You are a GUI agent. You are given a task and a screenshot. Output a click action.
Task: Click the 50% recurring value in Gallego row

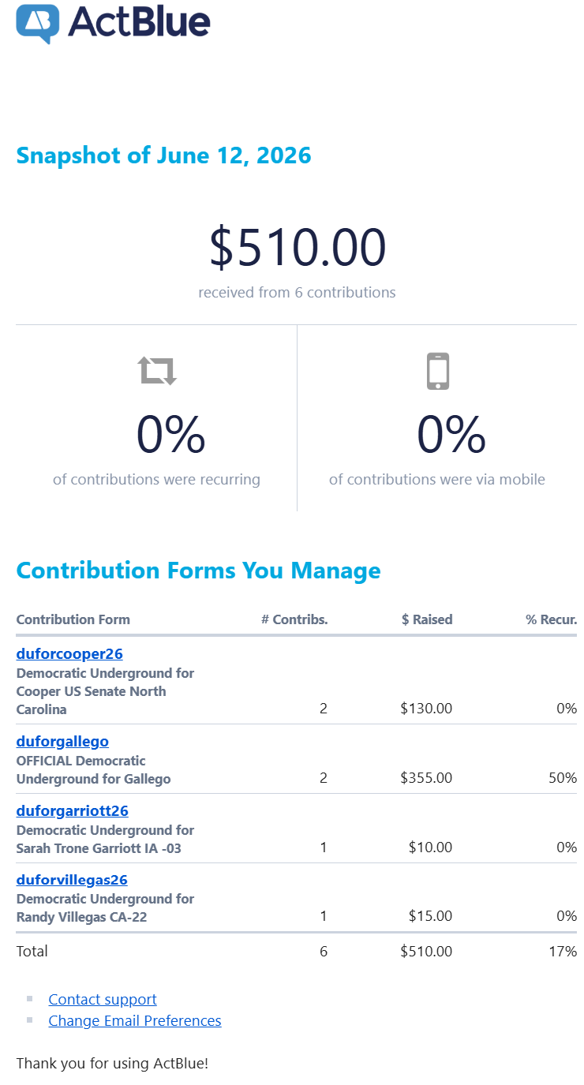tap(563, 778)
